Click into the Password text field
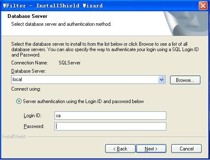The height and width of the screenshot is (160, 210). pos(110,126)
